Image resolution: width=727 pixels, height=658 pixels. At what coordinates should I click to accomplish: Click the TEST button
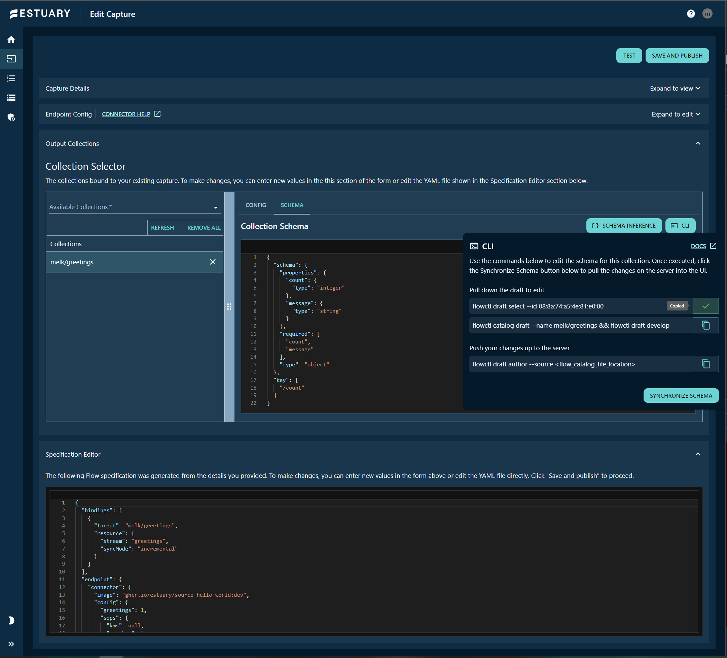629,56
